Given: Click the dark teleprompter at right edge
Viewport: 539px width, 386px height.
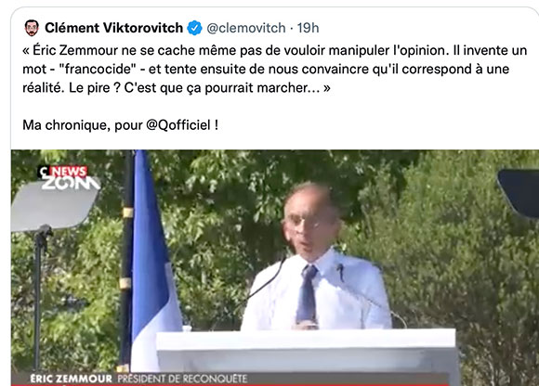Looking at the screenshot, I should coord(519,194).
